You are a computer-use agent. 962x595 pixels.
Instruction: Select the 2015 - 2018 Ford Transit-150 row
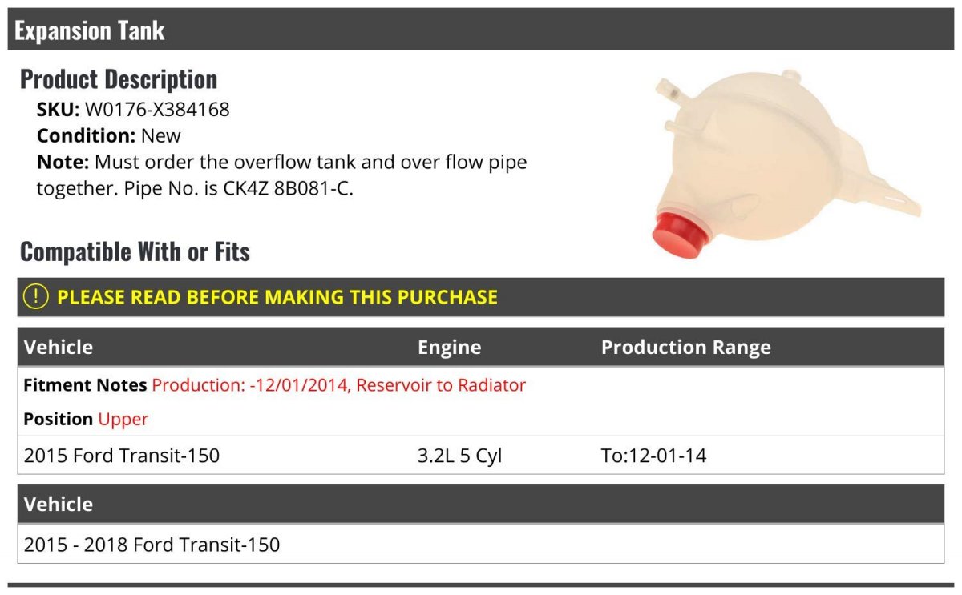[x=152, y=545]
